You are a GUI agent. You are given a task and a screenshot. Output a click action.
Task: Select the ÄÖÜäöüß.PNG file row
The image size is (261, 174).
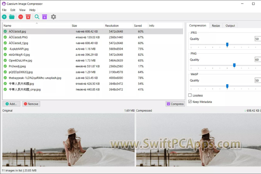[93, 37]
